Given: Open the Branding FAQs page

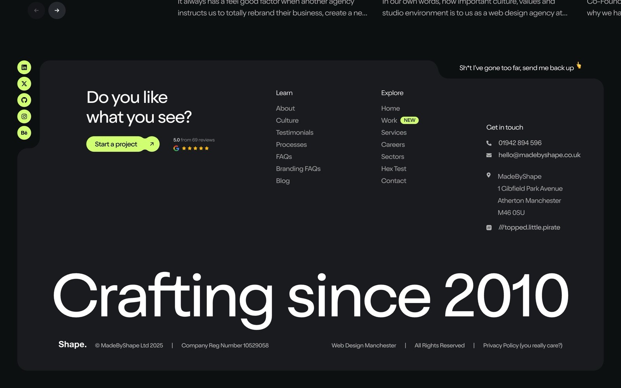Looking at the screenshot, I should [x=298, y=168].
